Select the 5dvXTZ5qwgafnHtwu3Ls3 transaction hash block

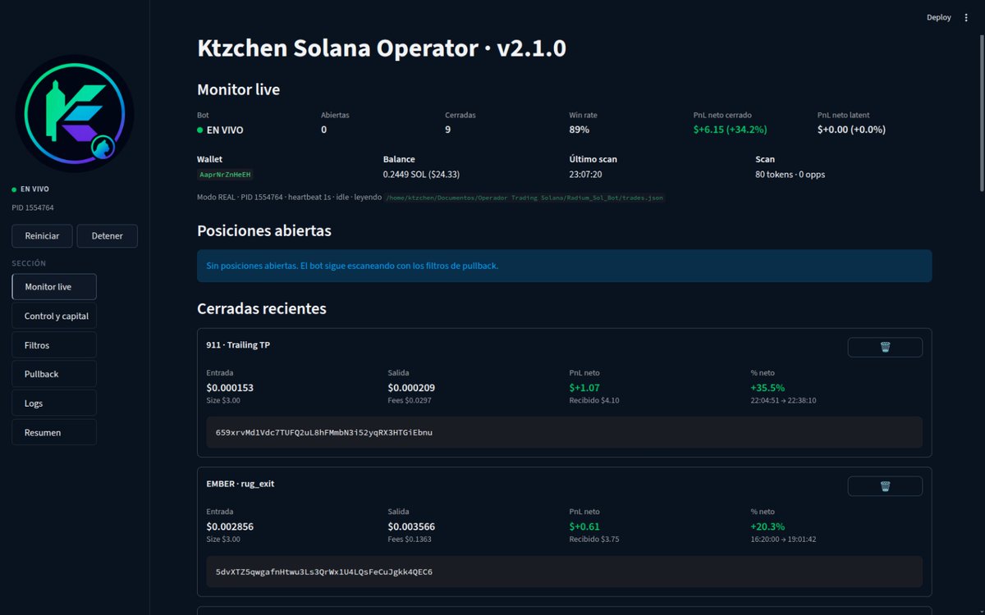(564, 572)
